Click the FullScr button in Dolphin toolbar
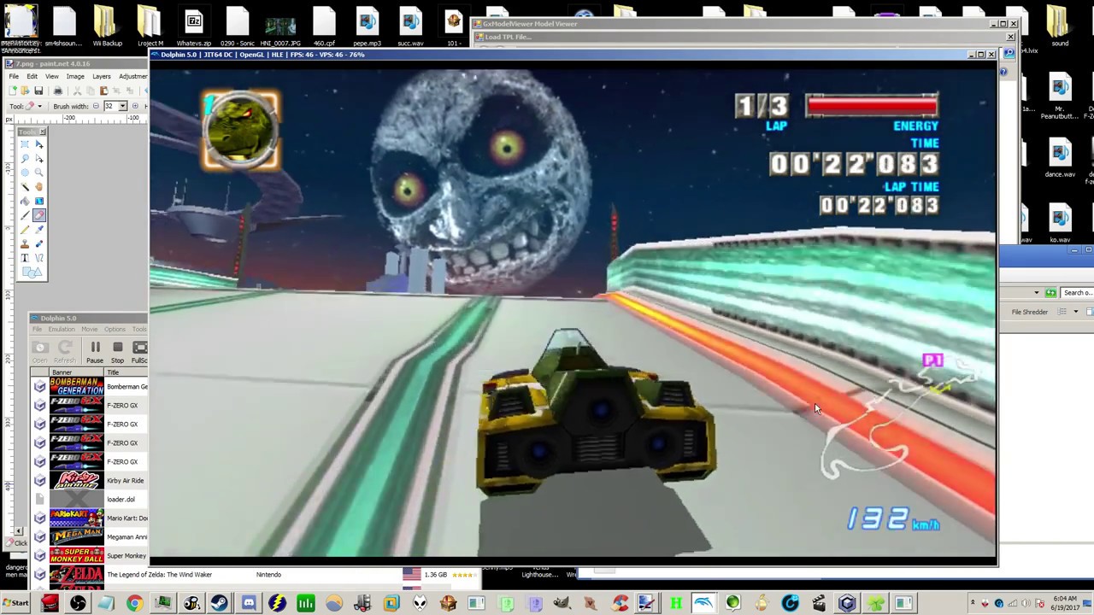This screenshot has height=615, width=1094. tap(139, 351)
